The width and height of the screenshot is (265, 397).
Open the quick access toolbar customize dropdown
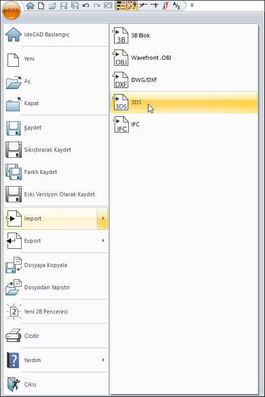(192, 5)
